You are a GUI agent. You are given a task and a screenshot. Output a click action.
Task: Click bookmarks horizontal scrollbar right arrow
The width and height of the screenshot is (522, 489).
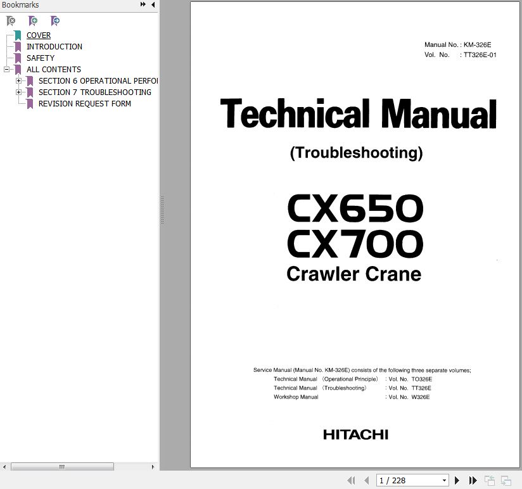(153, 467)
